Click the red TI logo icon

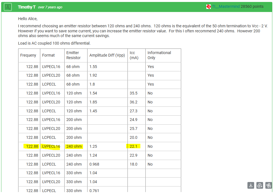(209, 7)
